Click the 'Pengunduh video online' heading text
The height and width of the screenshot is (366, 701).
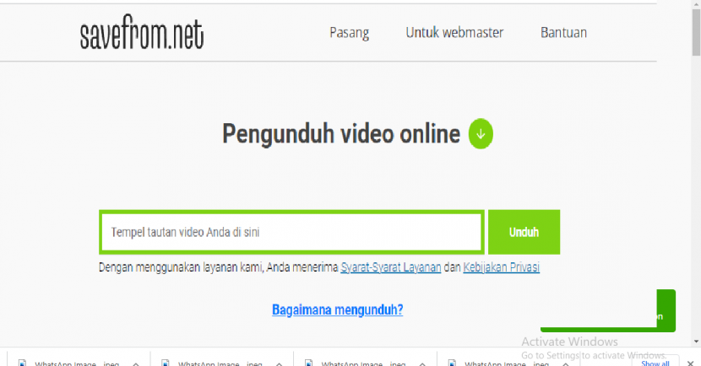click(341, 134)
